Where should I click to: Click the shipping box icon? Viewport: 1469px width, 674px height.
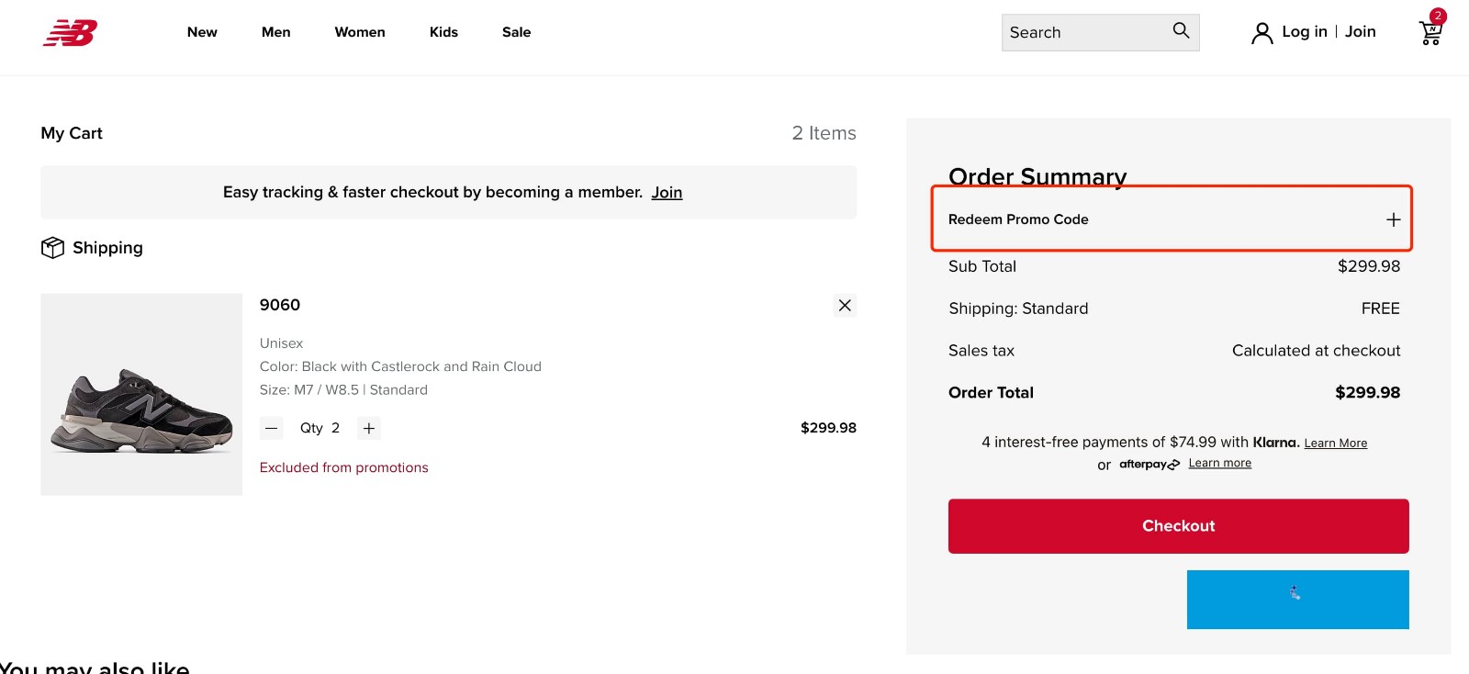(x=52, y=247)
